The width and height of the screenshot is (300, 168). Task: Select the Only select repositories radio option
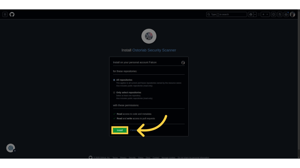114,93
